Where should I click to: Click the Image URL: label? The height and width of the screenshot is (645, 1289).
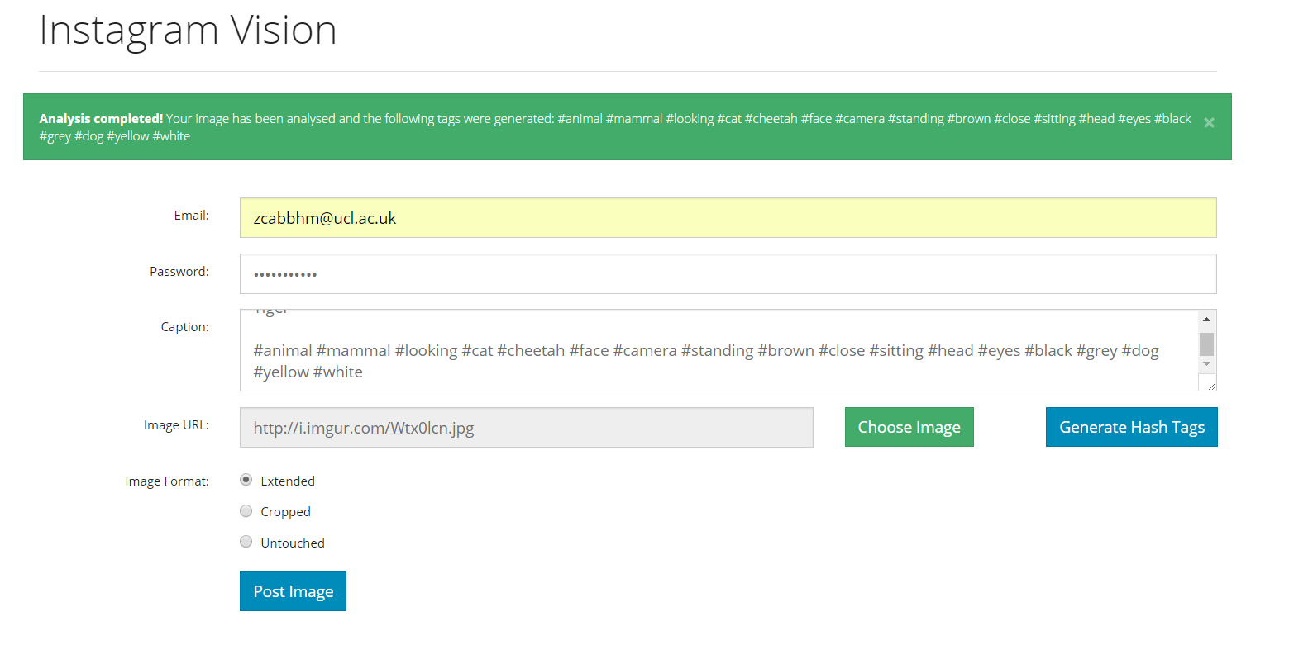click(176, 425)
